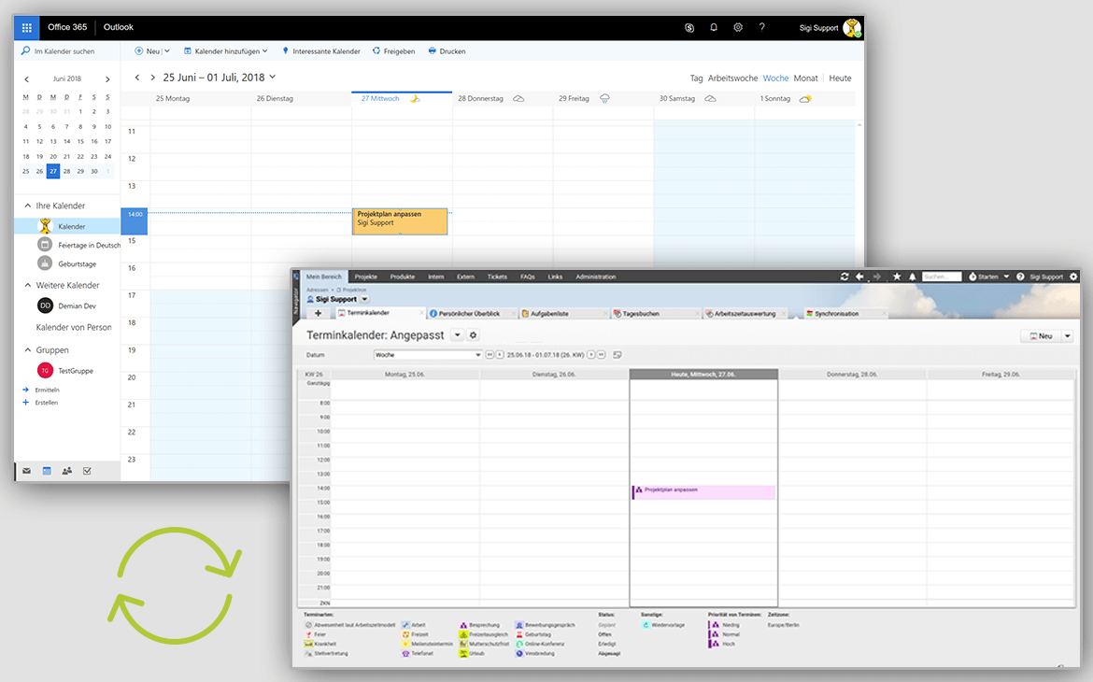The image size is (1093, 682).
Task: Click the date picker icon beside week range
Action: point(617,355)
